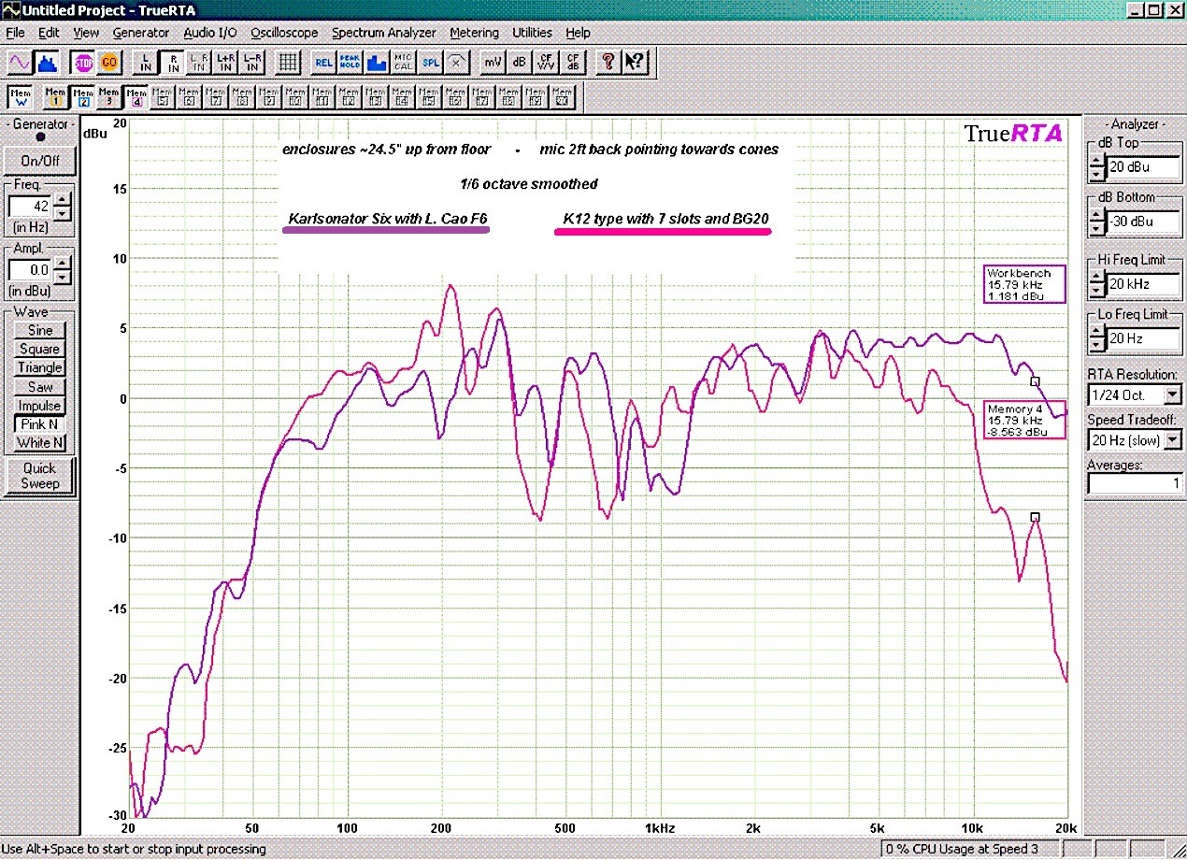Screen dimensions: 1187x860
Task: Select the CF V/V icon
Action: click(x=546, y=63)
